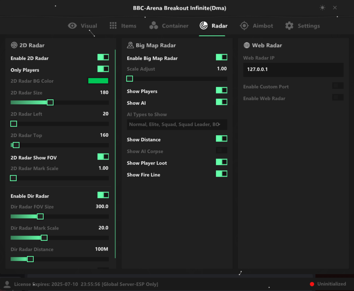
Task: Toggle the Show Fire Line switch
Action: point(222,174)
